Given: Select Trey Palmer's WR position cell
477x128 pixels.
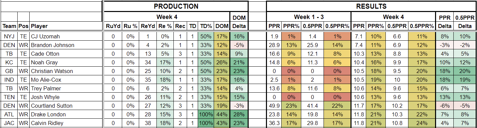Looking at the screenshot, I should pyautogui.click(x=23, y=88).
